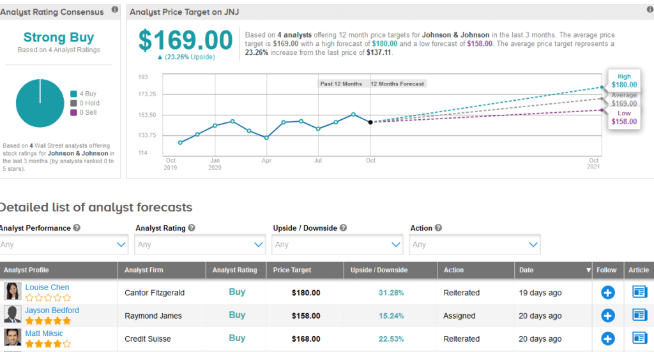
Task: Sort by Price Target column header
Action: point(292,270)
